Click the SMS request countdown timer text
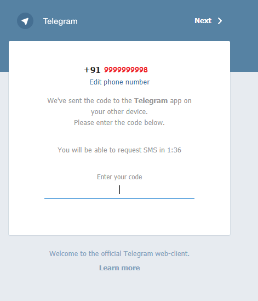The height and width of the screenshot is (301, 258). coord(119,150)
